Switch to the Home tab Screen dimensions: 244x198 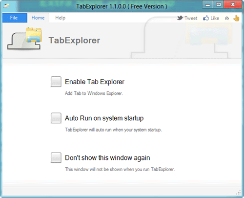pyautogui.click(x=38, y=18)
